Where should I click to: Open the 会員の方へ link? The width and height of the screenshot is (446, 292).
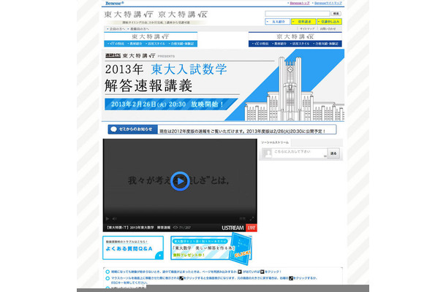click(116, 29)
